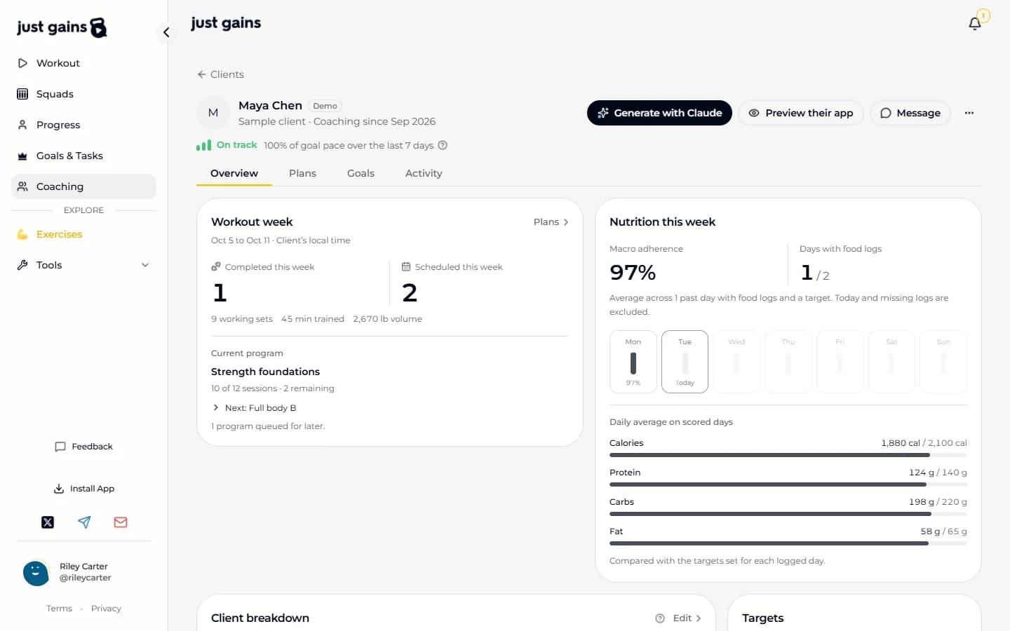
Task: Message Maya Chen
Action: click(910, 113)
